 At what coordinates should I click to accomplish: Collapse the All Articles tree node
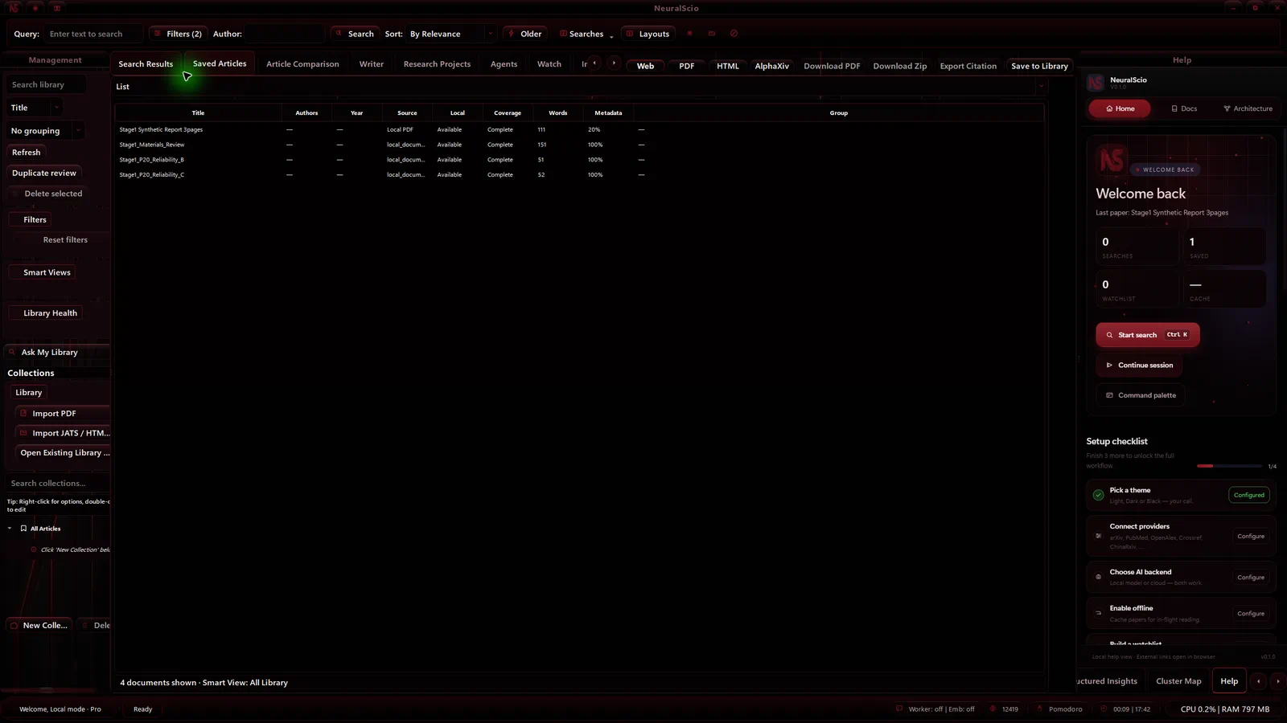pos(10,529)
